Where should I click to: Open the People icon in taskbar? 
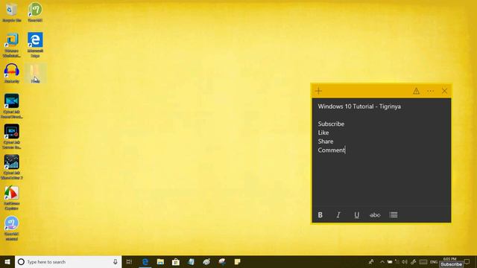coord(371,262)
